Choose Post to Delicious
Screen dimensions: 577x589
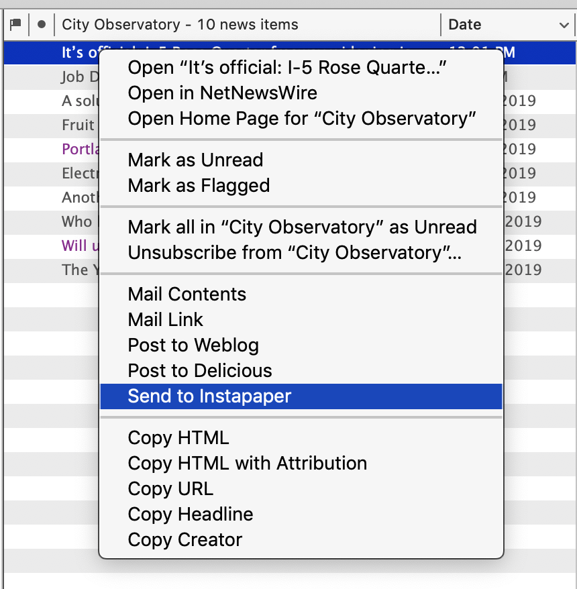point(301,371)
